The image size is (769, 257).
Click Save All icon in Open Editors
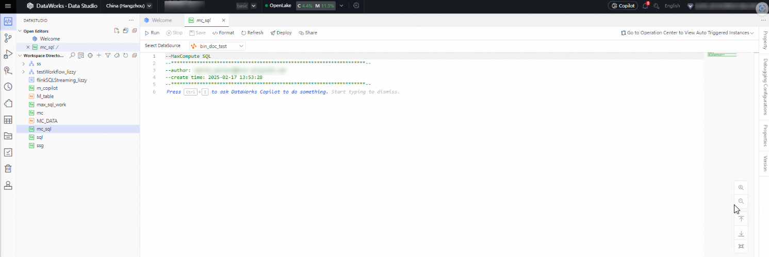126,31
